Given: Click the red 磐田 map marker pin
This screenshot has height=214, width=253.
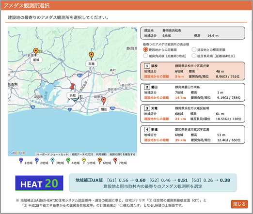Looking at the screenshot, I should click(104, 101).
